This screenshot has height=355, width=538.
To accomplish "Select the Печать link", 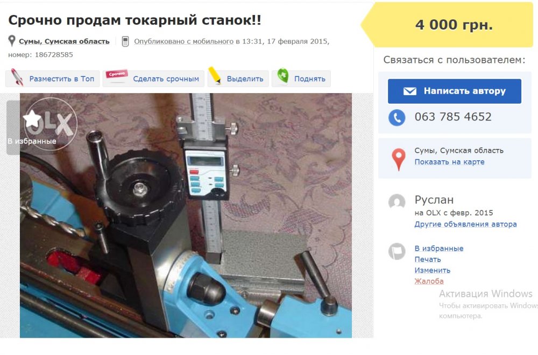I will click(x=428, y=259).
